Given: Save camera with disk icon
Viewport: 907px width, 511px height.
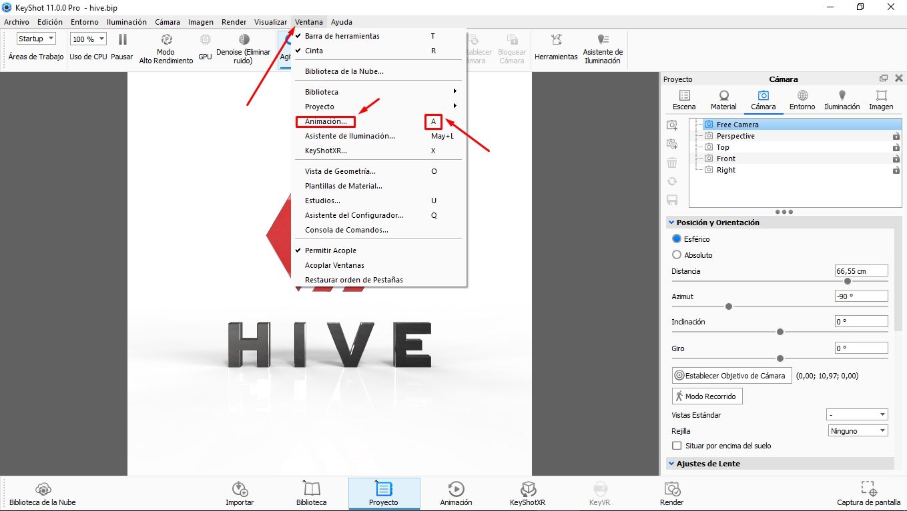Looking at the screenshot, I should pos(672,200).
